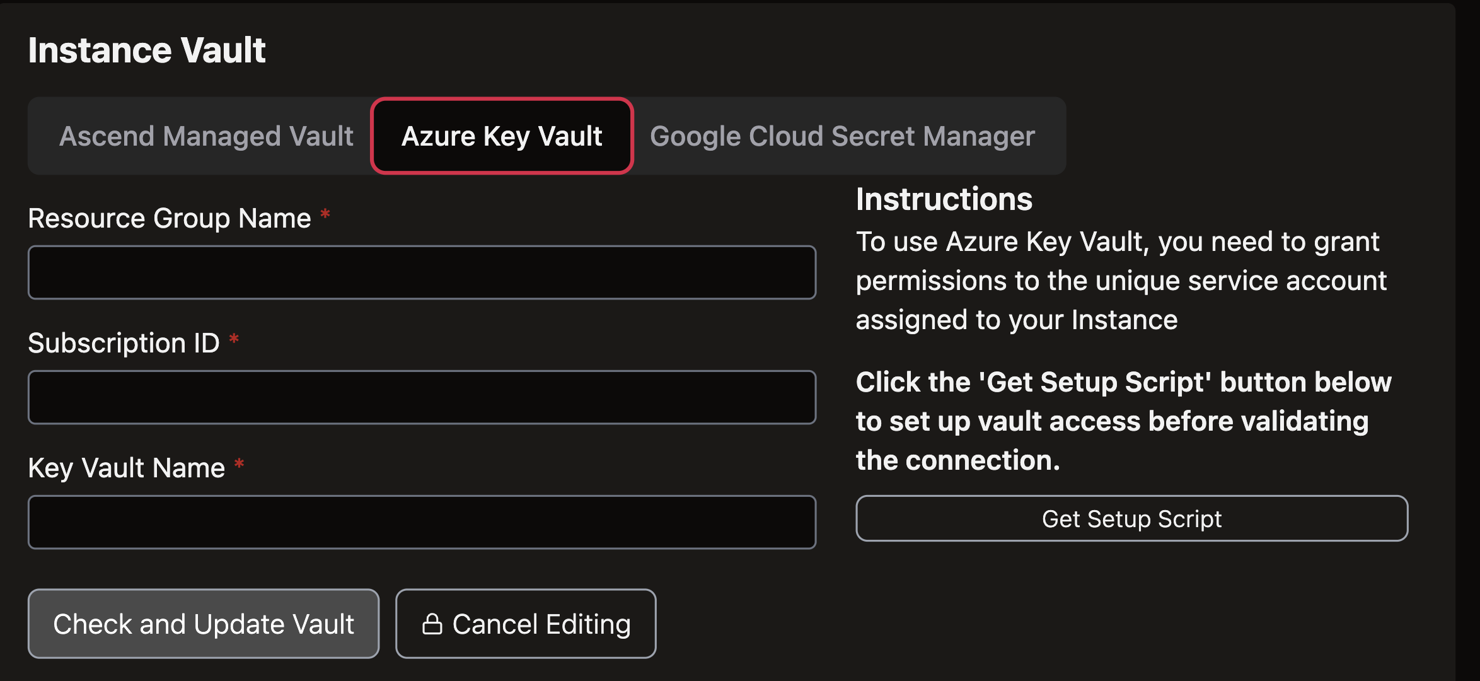Select the Azure Key Vault tab
Image resolution: width=1480 pixels, height=681 pixels.
pos(502,136)
